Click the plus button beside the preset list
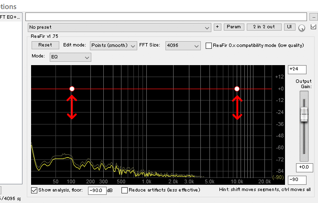The width and height of the screenshot is (318, 203). (x=217, y=27)
